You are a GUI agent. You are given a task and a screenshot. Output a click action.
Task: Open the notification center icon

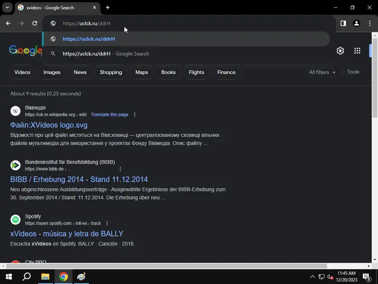[367, 277]
